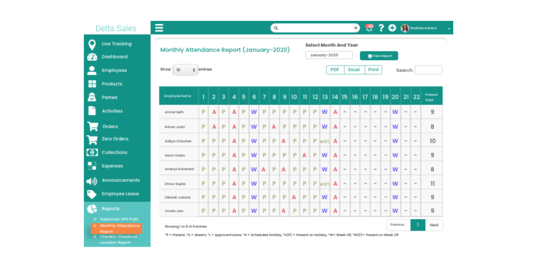The image size is (537, 268).
Task: Select Monthly Attendance Report submenu
Action: [117, 228]
